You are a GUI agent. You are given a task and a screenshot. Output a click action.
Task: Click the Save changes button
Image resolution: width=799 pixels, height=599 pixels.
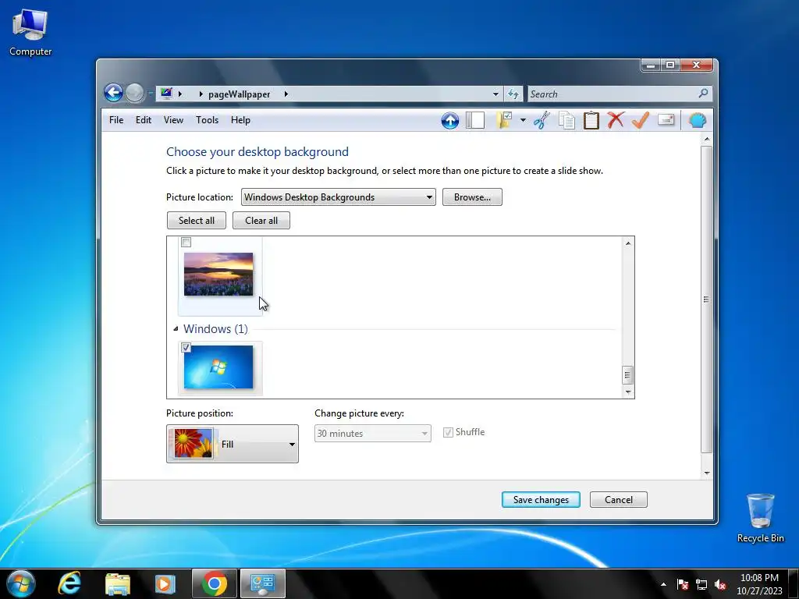pos(541,500)
